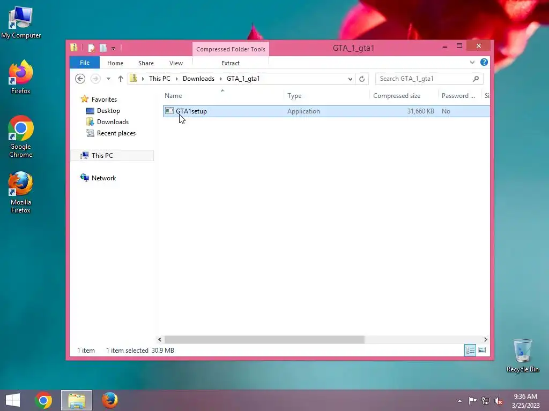
Task: Click Downloads in address breadcrumb
Action: (x=198, y=79)
